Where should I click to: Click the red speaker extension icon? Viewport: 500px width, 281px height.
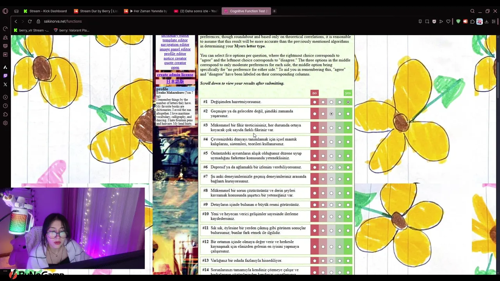tap(465, 21)
